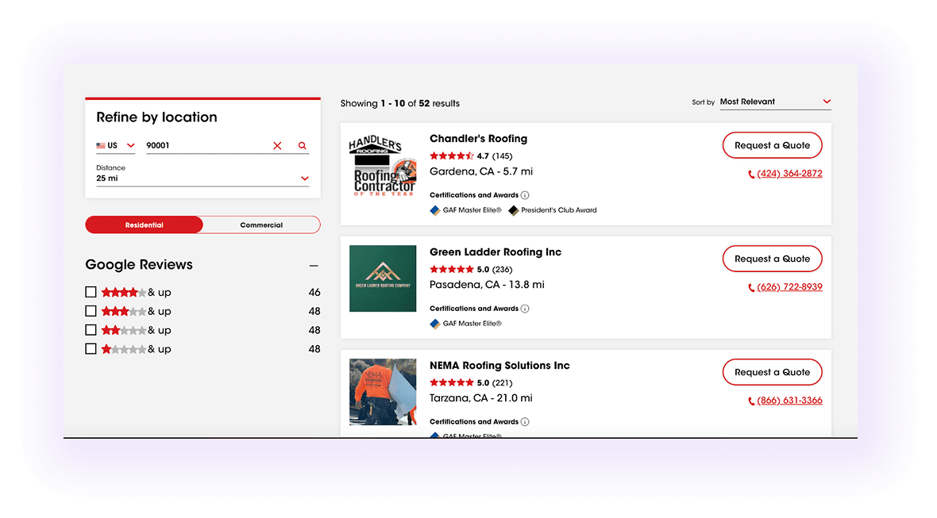Open the US country dropdown
The height and width of the screenshot is (518, 937).
(x=116, y=146)
